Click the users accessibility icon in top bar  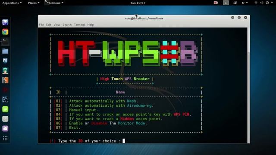click(x=235, y=3)
